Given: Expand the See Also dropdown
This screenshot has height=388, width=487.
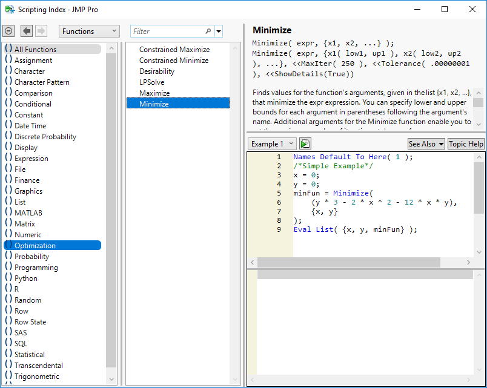Looking at the screenshot, I should pyautogui.click(x=426, y=143).
